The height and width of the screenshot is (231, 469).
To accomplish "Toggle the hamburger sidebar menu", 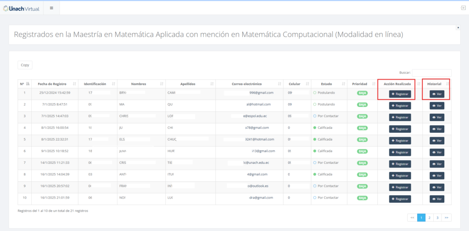I will click(51, 8).
